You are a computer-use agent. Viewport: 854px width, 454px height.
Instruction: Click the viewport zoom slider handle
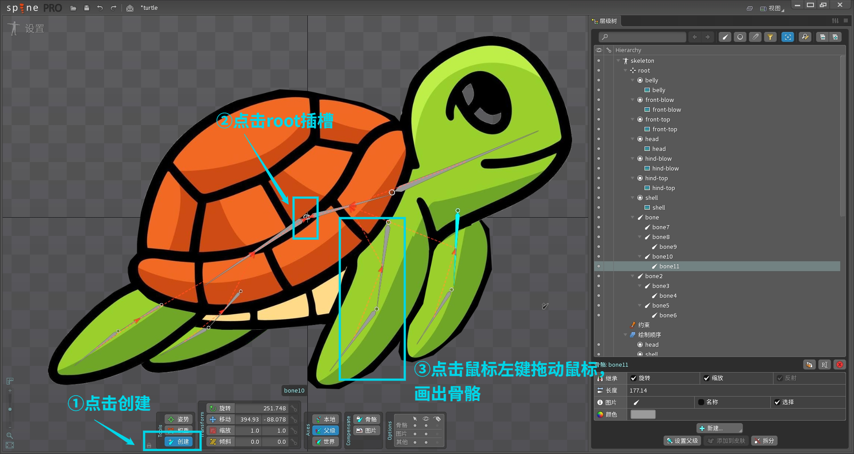10,409
